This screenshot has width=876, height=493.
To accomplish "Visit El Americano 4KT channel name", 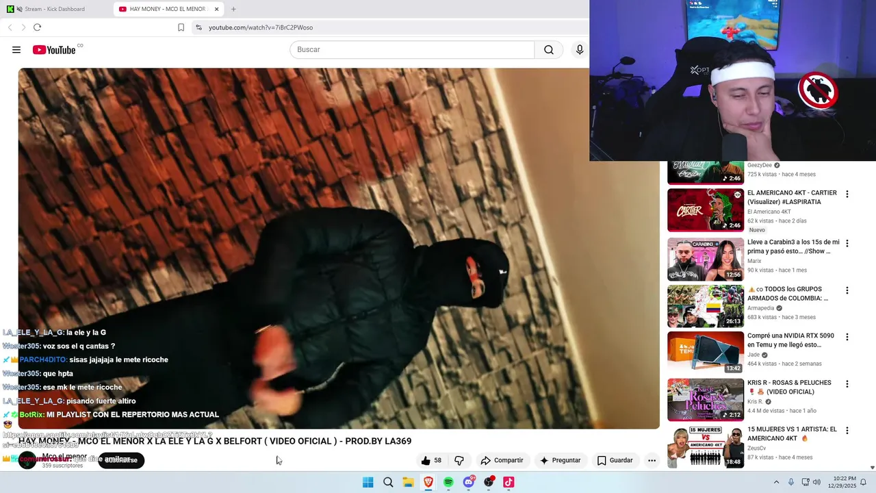I will click(770, 212).
